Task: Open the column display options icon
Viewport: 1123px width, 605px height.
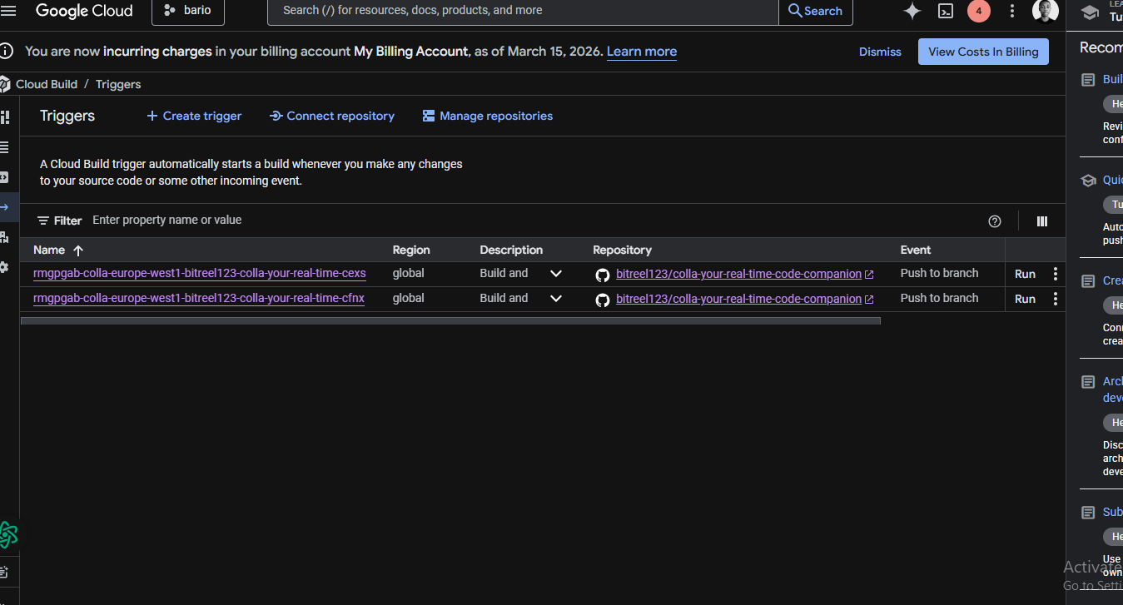Action: (1042, 221)
